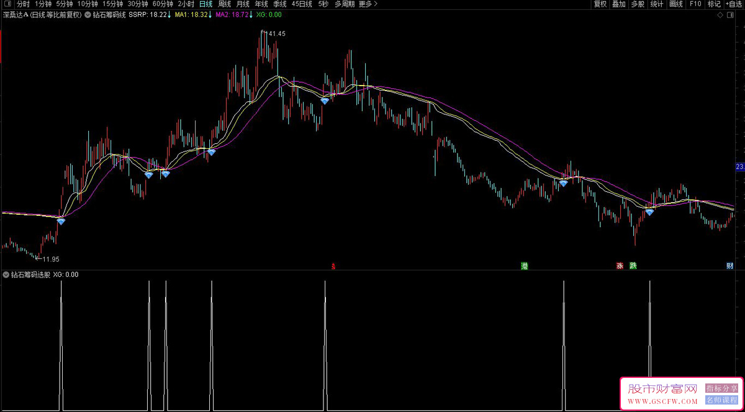Select the 10分钟 period
The image size is (745, 412).
[x=88, y=4]
